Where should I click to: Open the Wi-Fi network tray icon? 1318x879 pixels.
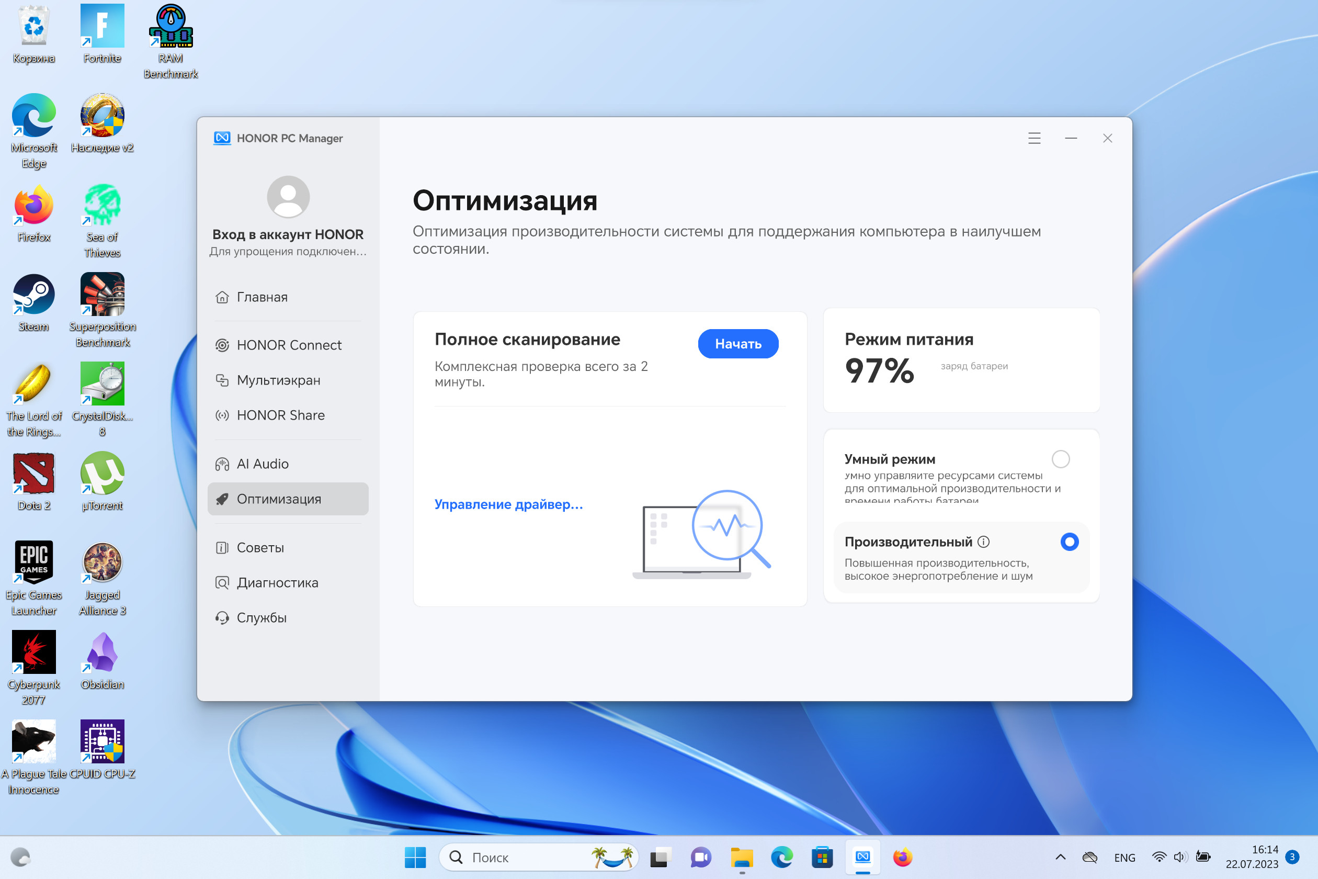pos(1159,857)
